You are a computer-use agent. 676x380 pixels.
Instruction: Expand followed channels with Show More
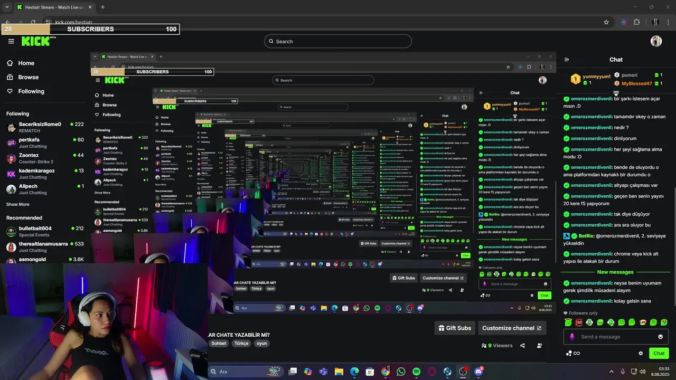click(x=18, y=204)
